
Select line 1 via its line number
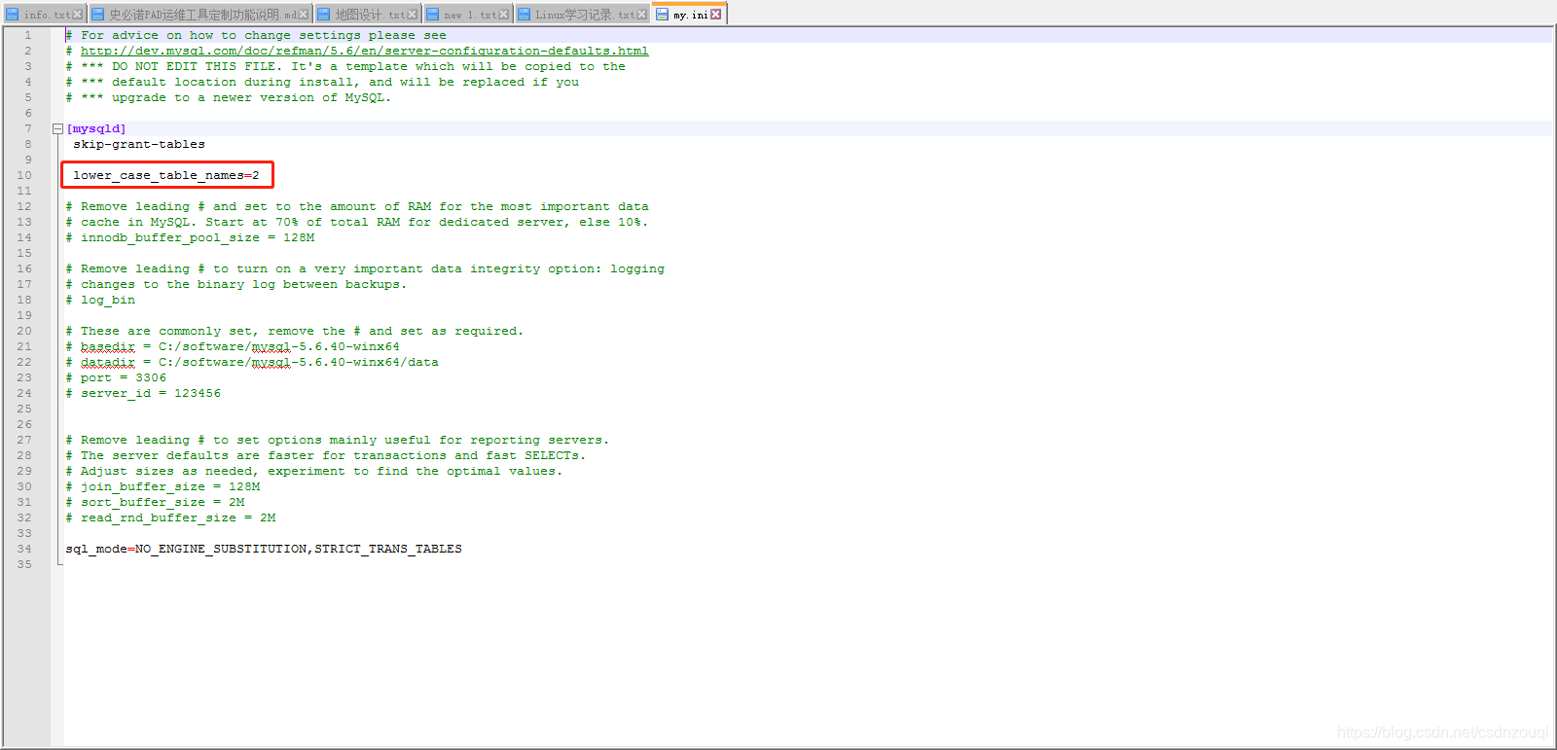coord(28,35)
